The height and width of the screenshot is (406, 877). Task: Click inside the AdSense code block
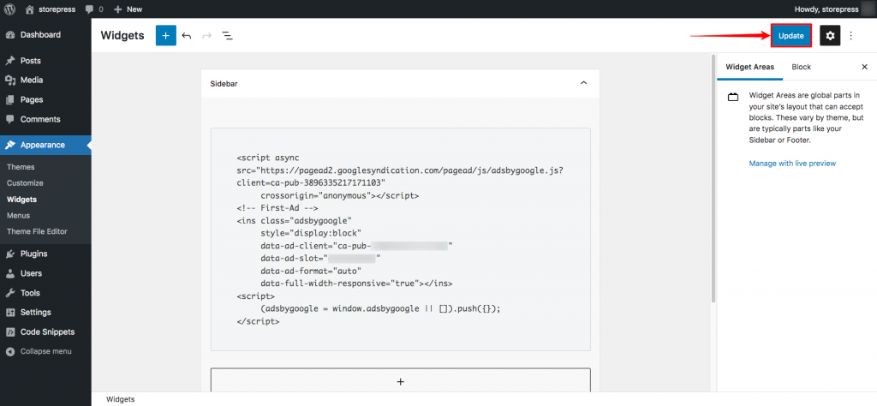click(401, 239)
